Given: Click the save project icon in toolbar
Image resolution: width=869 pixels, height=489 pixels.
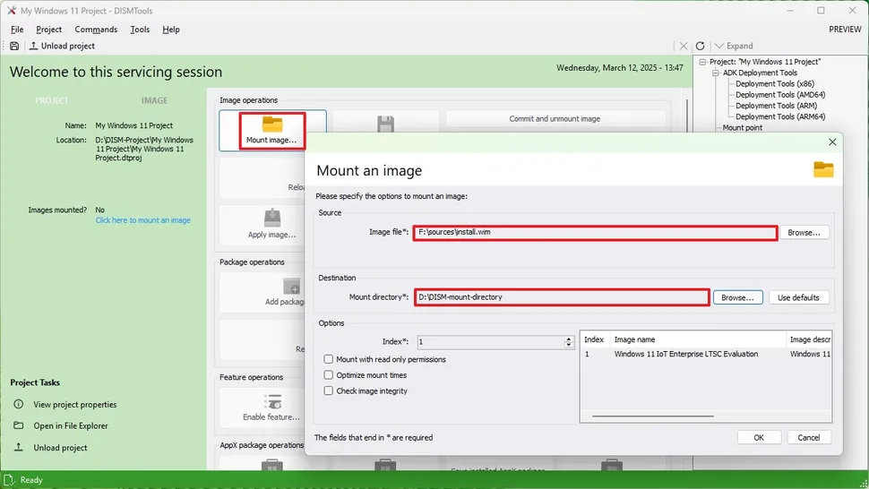Looking at the screenshot, I should 14,46.
